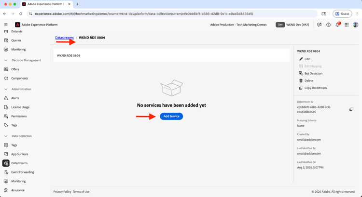
Task: Open a new browser tab
Action: [x=77, y=4]
